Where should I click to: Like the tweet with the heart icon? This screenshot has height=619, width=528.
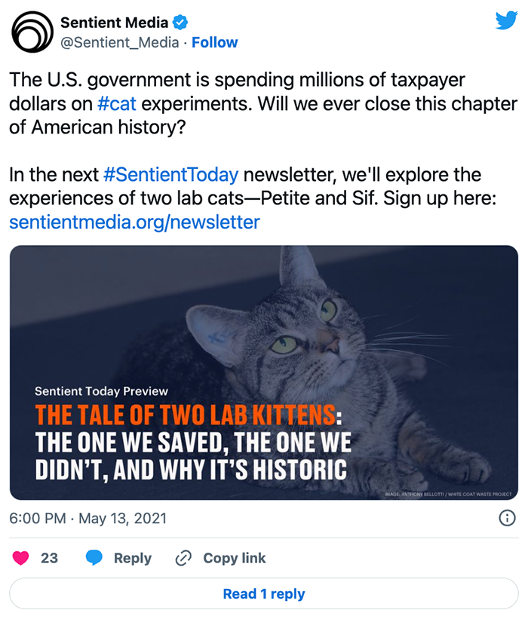click(21, 558)
